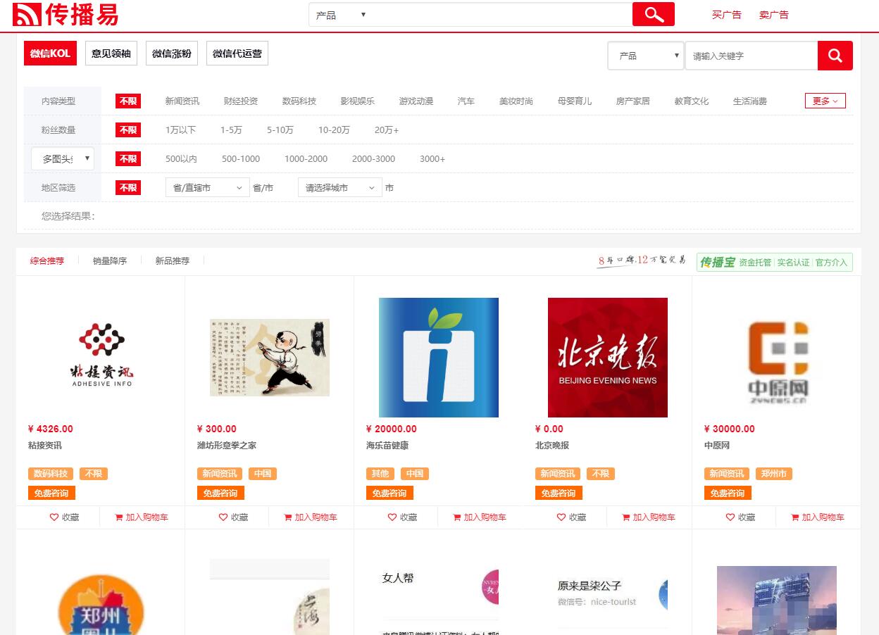
Task: Open the 潍坊形意拳之家 title link
Action: point(227,446)
